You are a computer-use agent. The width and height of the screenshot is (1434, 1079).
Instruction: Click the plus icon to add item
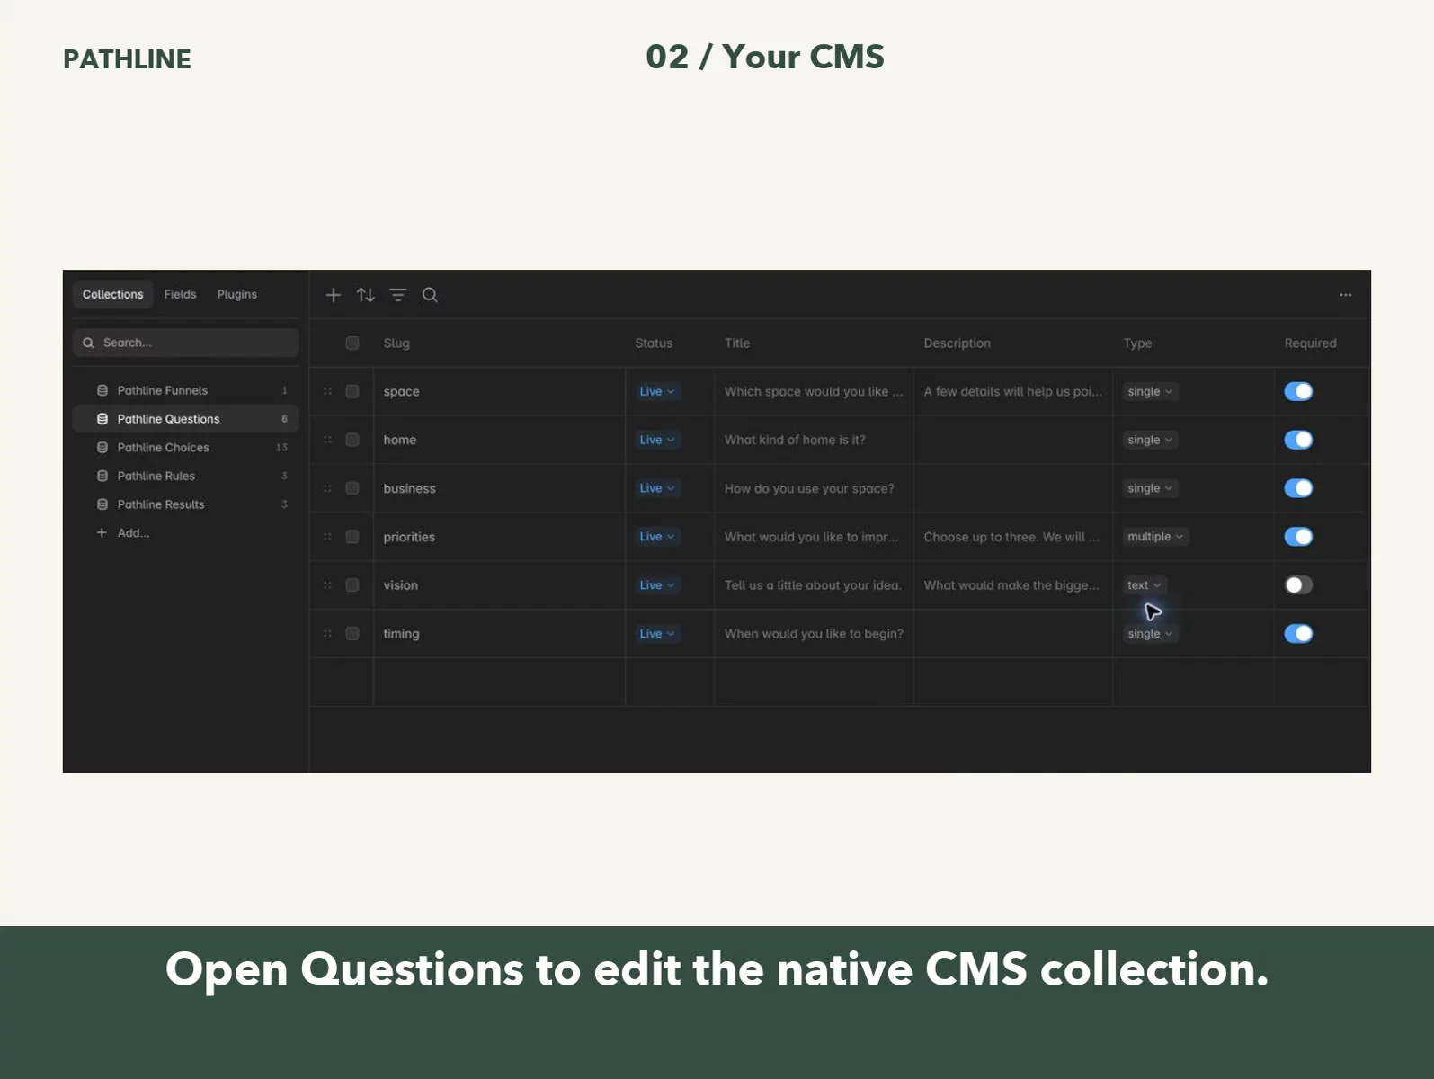click(333, 295)
